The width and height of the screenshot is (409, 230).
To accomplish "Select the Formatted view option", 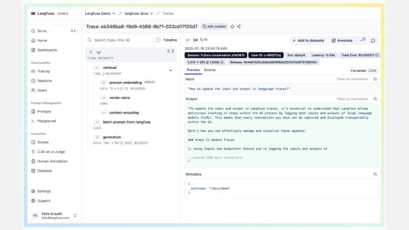I will 358,71.
